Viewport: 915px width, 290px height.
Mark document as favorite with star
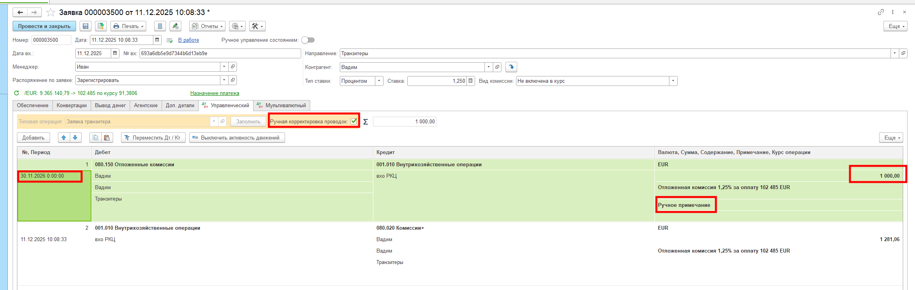[x=50, y=13]
